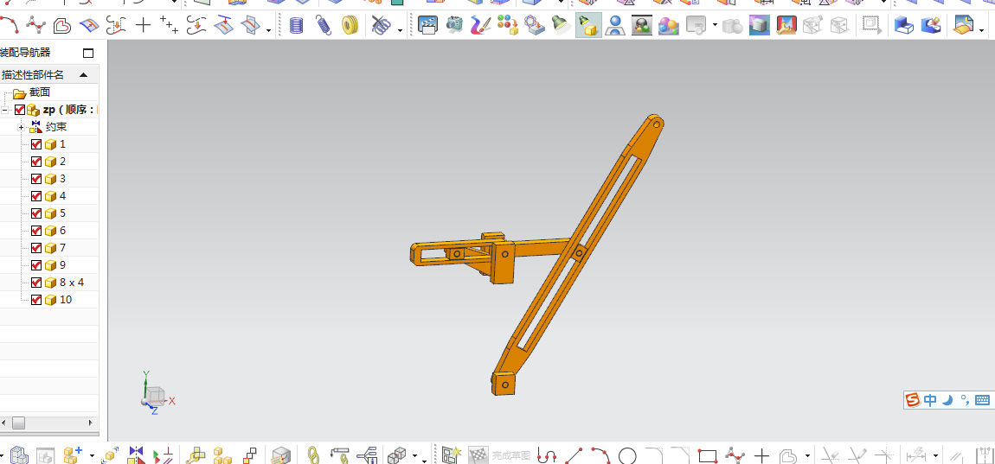Screen dimensions: 995x464
Task: Open dropdown after grey render icon
Action: [716, 25]
